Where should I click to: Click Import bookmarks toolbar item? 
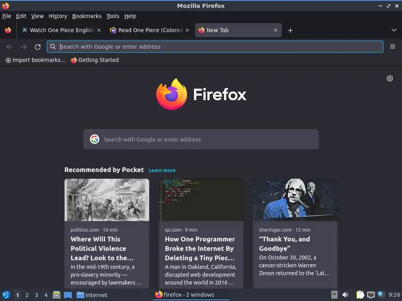click(35, 60)
